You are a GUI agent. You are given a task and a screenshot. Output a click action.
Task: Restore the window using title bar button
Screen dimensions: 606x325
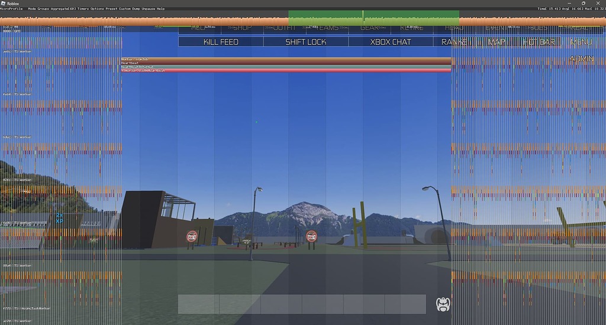tap(583, 3)
